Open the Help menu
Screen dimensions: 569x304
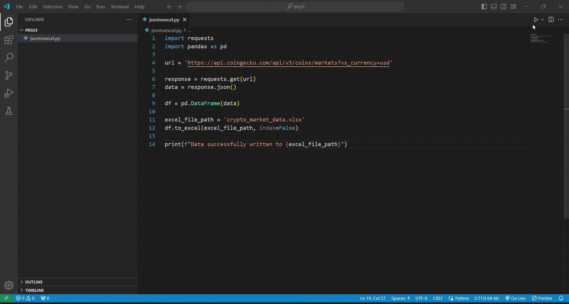139,7
